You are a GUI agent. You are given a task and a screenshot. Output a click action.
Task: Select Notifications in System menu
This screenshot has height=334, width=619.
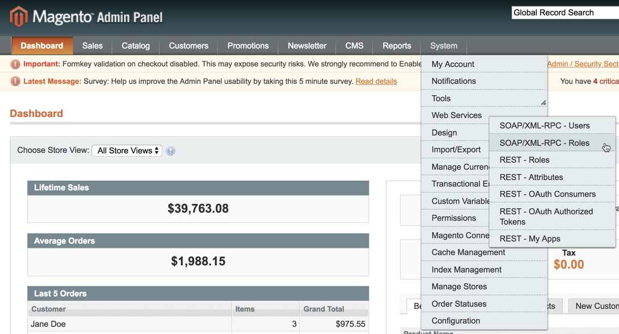484,81
